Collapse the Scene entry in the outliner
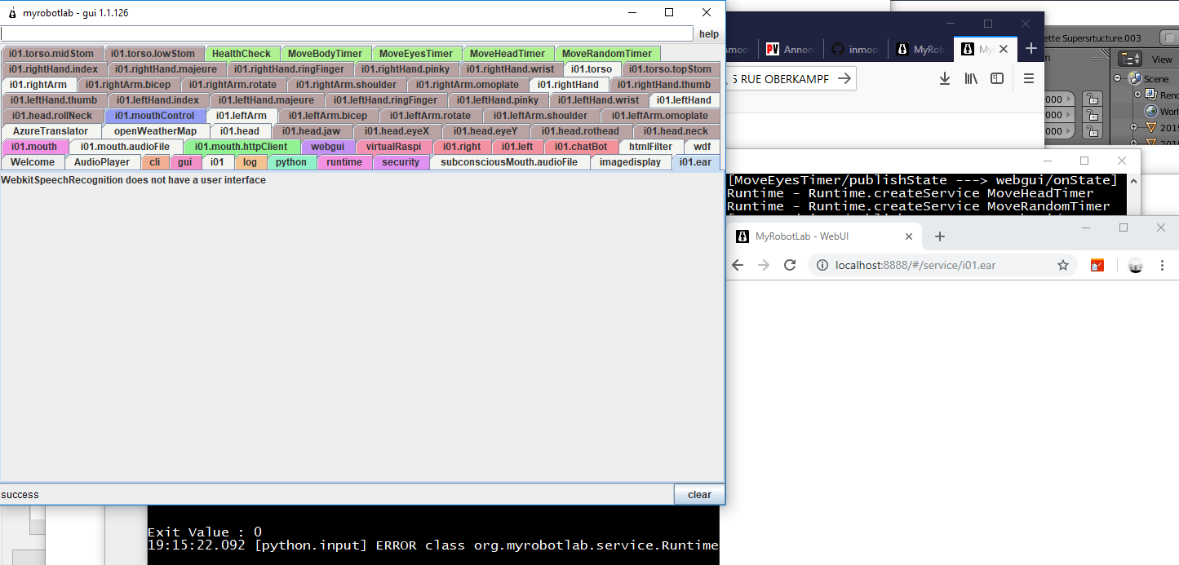The image size is (1179, 565). tap(1119, 77)
